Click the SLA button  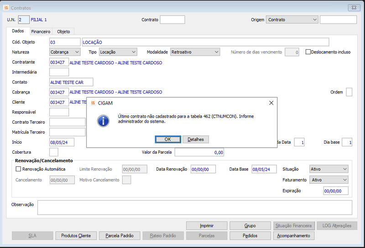coord(32,236)
